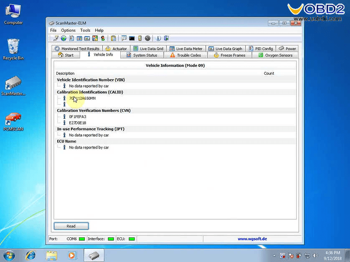Screen dimensions: 350x262
Task: Expand details for CVN 0F1FEFA3
Action: click(64, 116)
